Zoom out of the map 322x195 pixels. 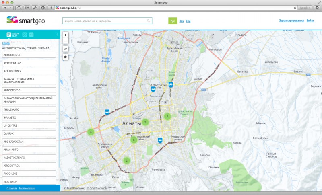pos(65,41)
